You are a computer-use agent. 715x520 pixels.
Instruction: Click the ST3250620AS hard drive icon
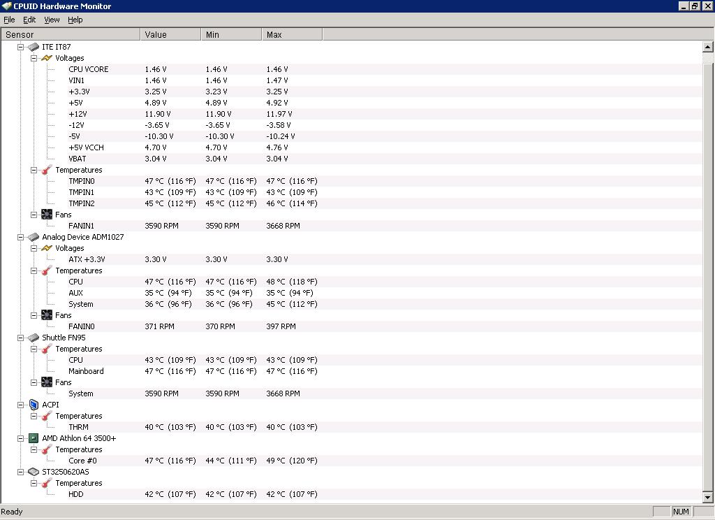point(34,472)
